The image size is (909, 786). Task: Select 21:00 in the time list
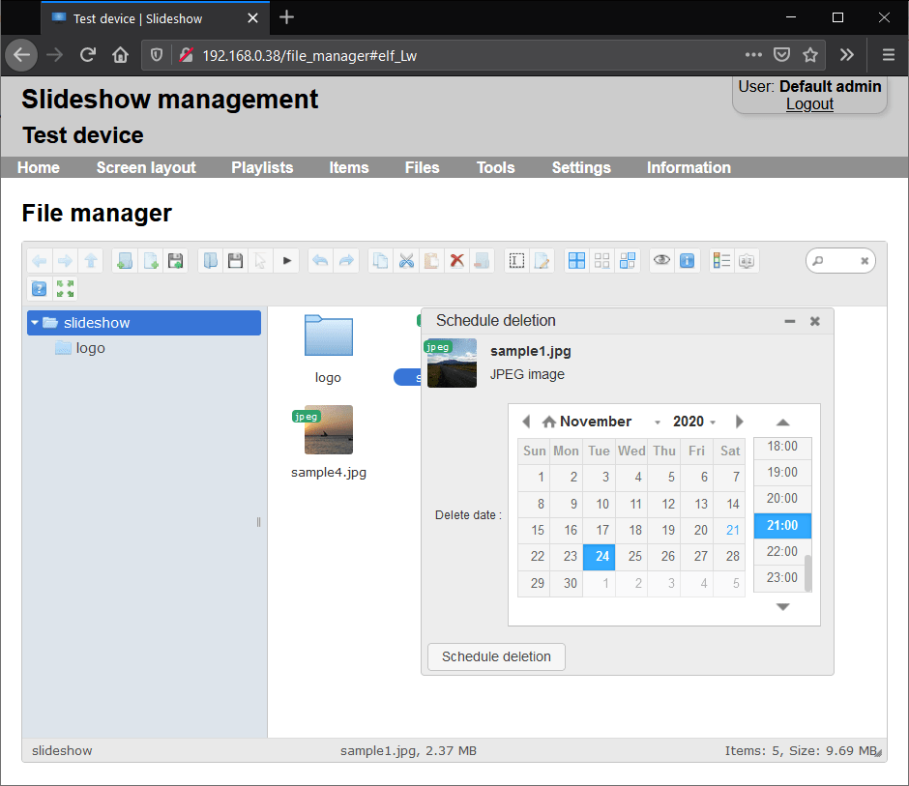(781, 525)
